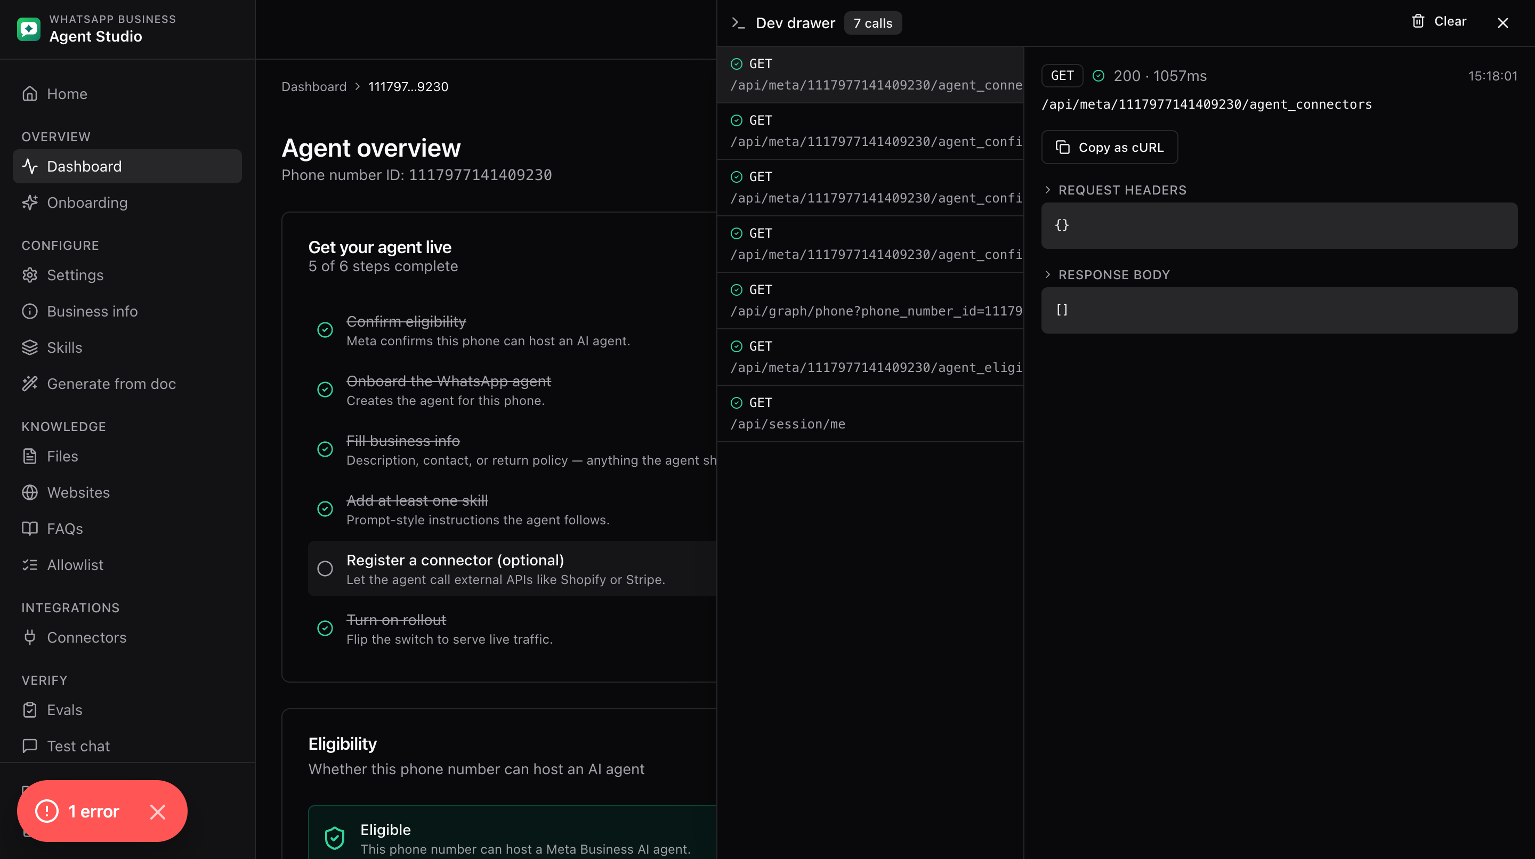Click the 200 status success icon
Viewport: 1535px width, 859px height.
click(x=1099, y=76)
